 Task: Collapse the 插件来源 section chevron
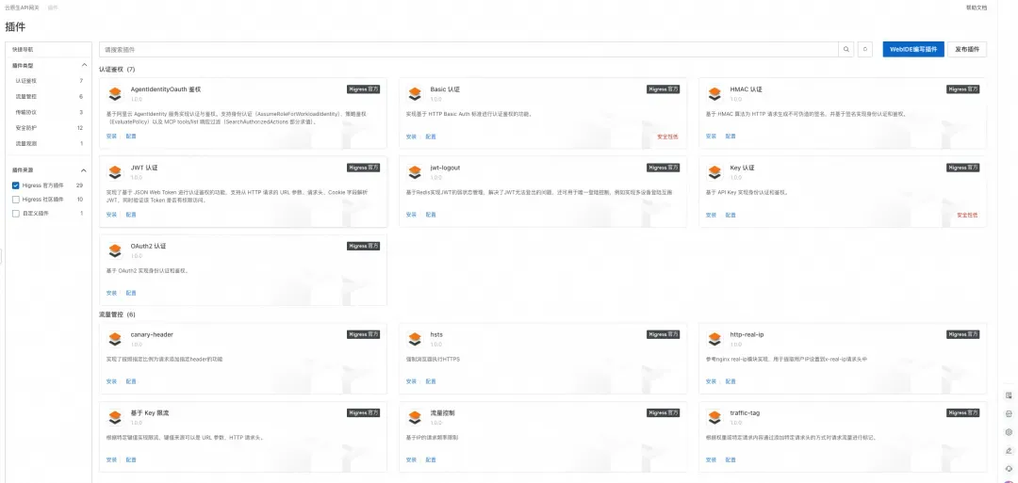pos(84,169)
